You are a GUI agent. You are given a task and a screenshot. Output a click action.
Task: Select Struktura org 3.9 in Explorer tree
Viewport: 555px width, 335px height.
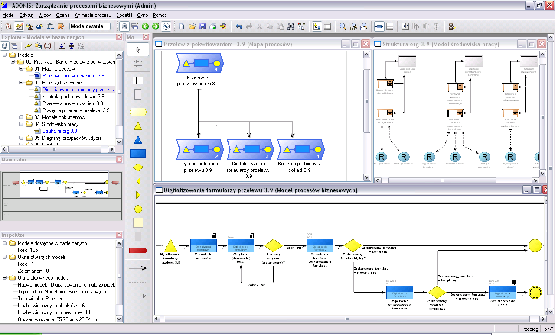(x=59, y=131)
